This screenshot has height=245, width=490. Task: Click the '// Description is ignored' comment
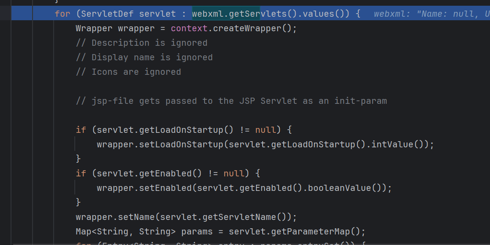[141, 43]
